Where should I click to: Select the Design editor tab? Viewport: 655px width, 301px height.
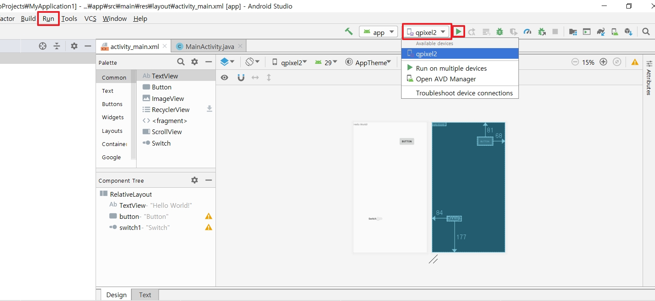point(116,295)
